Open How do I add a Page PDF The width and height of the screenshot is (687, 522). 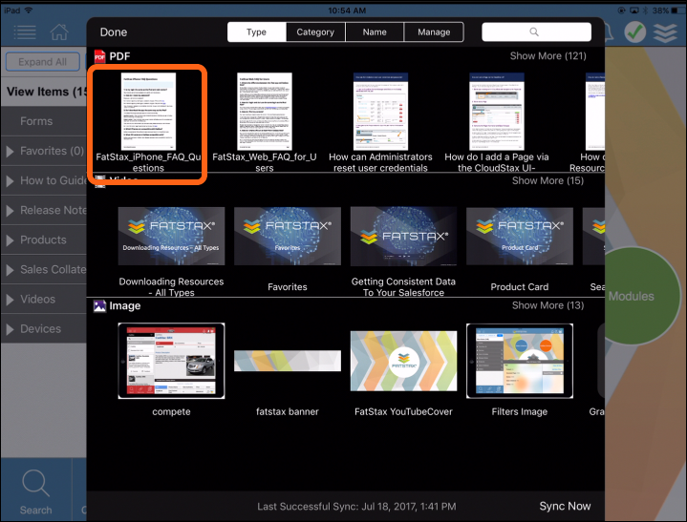click(497, 112)
